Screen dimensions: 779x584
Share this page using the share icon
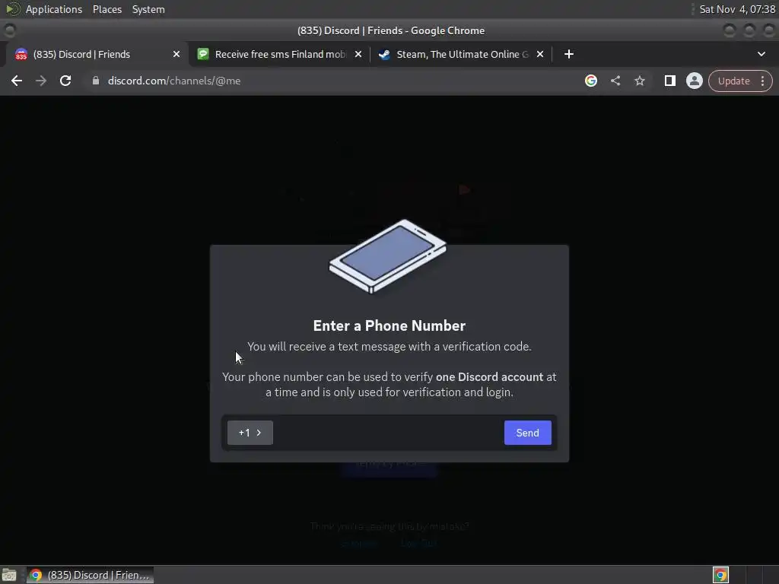615,81
